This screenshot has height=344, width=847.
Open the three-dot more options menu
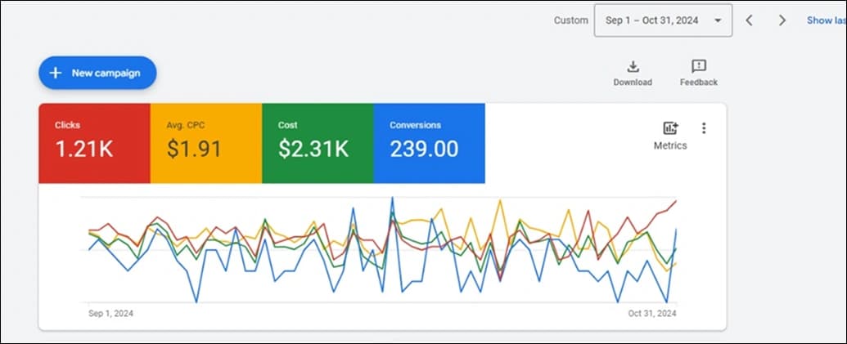point(703,127)
